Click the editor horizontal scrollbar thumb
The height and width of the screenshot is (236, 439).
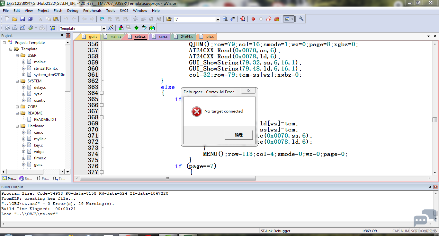coord(167,178)
